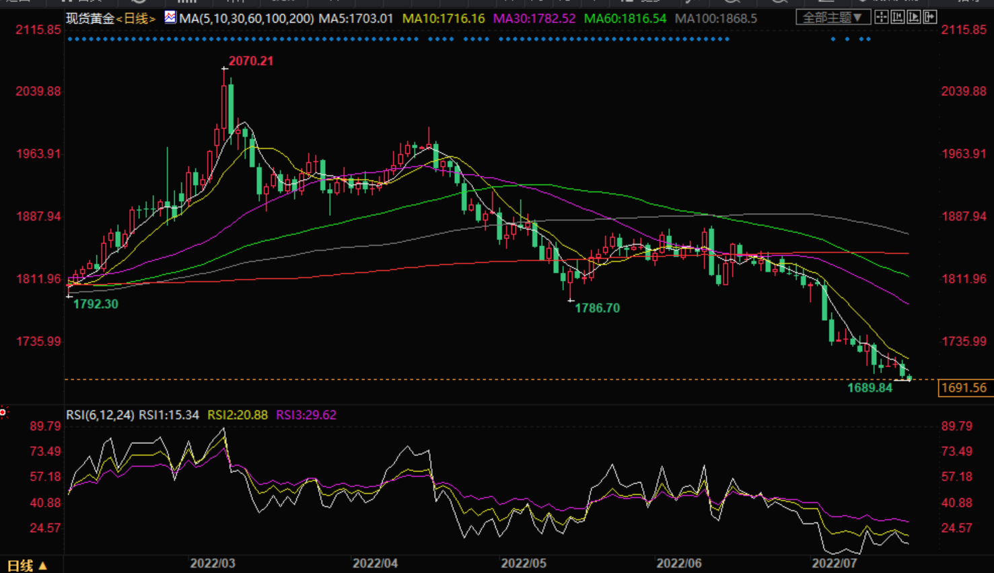Click the 2070.21 high price marker
The height and width of the screenshot is (573, 994).
[251, 61]
